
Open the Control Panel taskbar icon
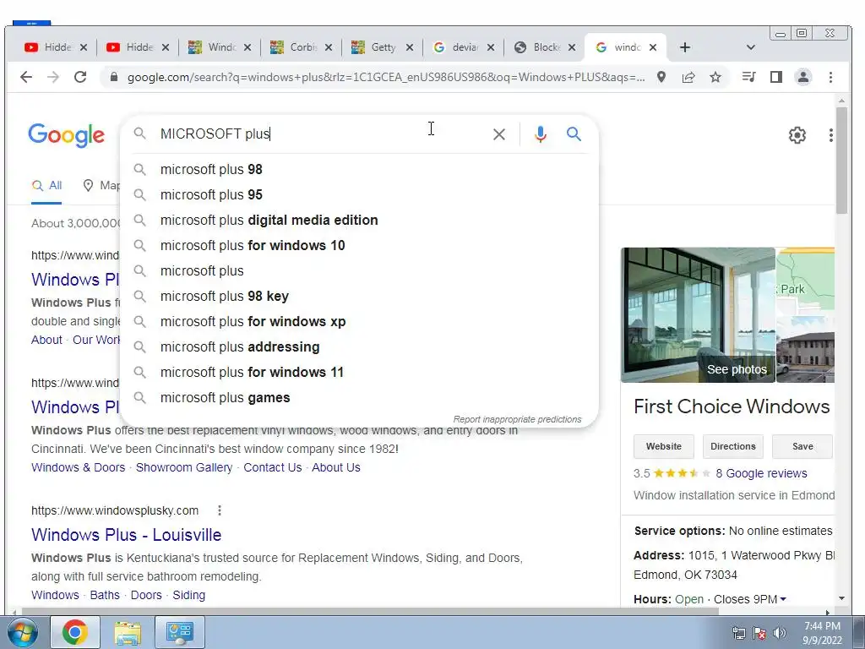(180, 632)
